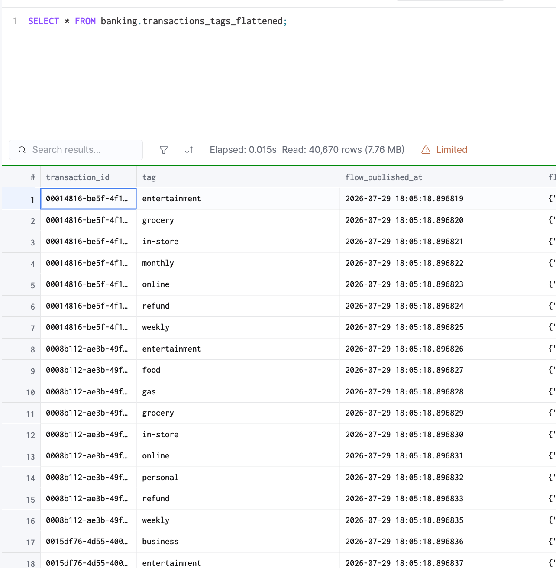The image size is (556, 568).
Task: Click the Limited warning triangle icon
Action: (x=426, y=150)
